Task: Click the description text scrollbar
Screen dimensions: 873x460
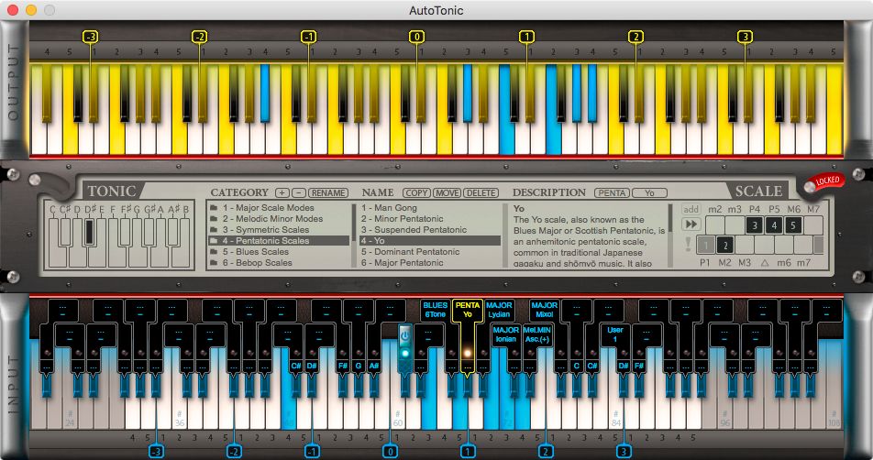Action: click(x=670, y=235)
